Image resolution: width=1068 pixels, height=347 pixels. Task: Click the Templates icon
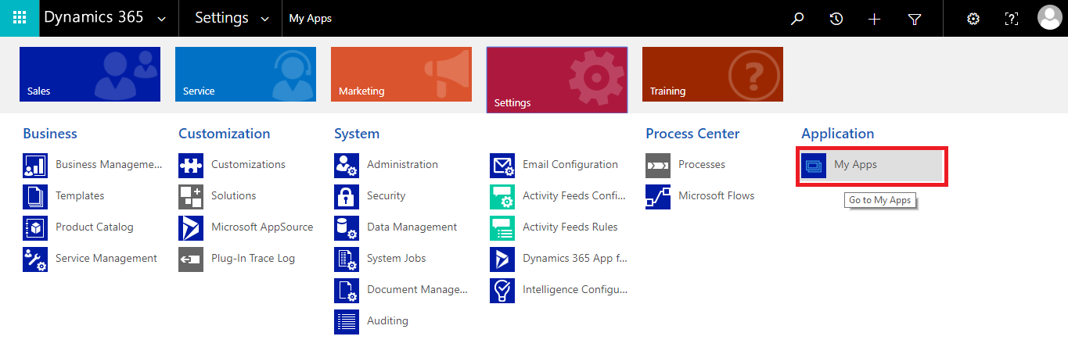click(x=35, y=196)
